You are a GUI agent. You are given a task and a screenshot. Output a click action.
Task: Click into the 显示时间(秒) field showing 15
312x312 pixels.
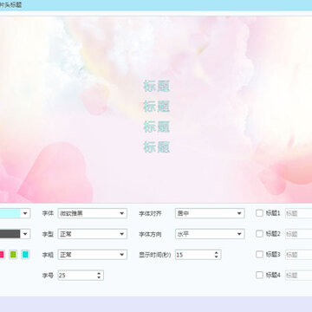pyautogui.click(x=194, y=255)
